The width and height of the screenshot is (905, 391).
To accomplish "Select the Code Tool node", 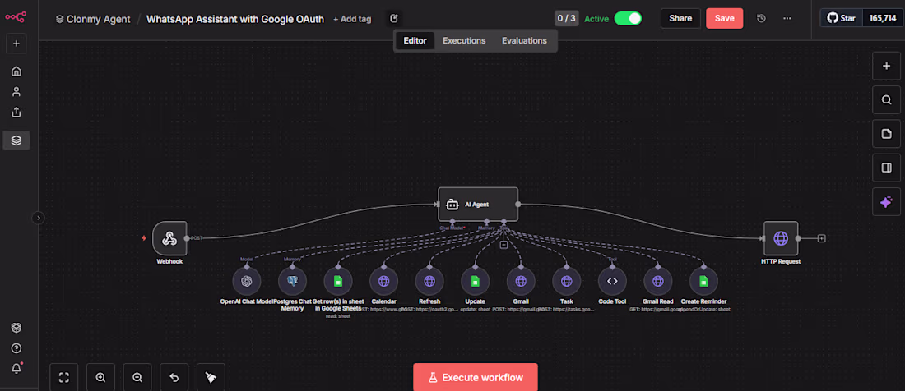I will click(x=612, y=281).
